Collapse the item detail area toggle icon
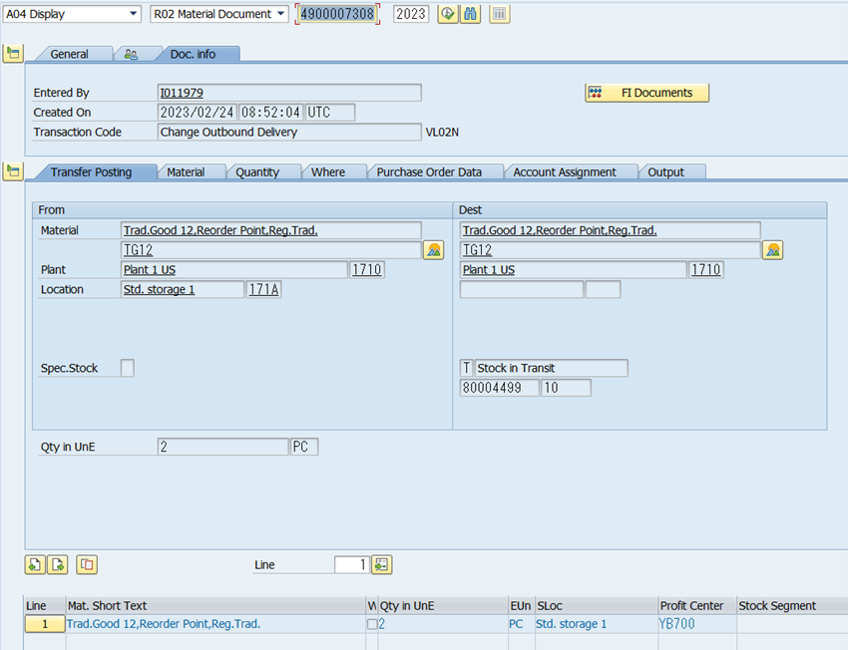This screenshot has width=848, height=650. [13, 171]
